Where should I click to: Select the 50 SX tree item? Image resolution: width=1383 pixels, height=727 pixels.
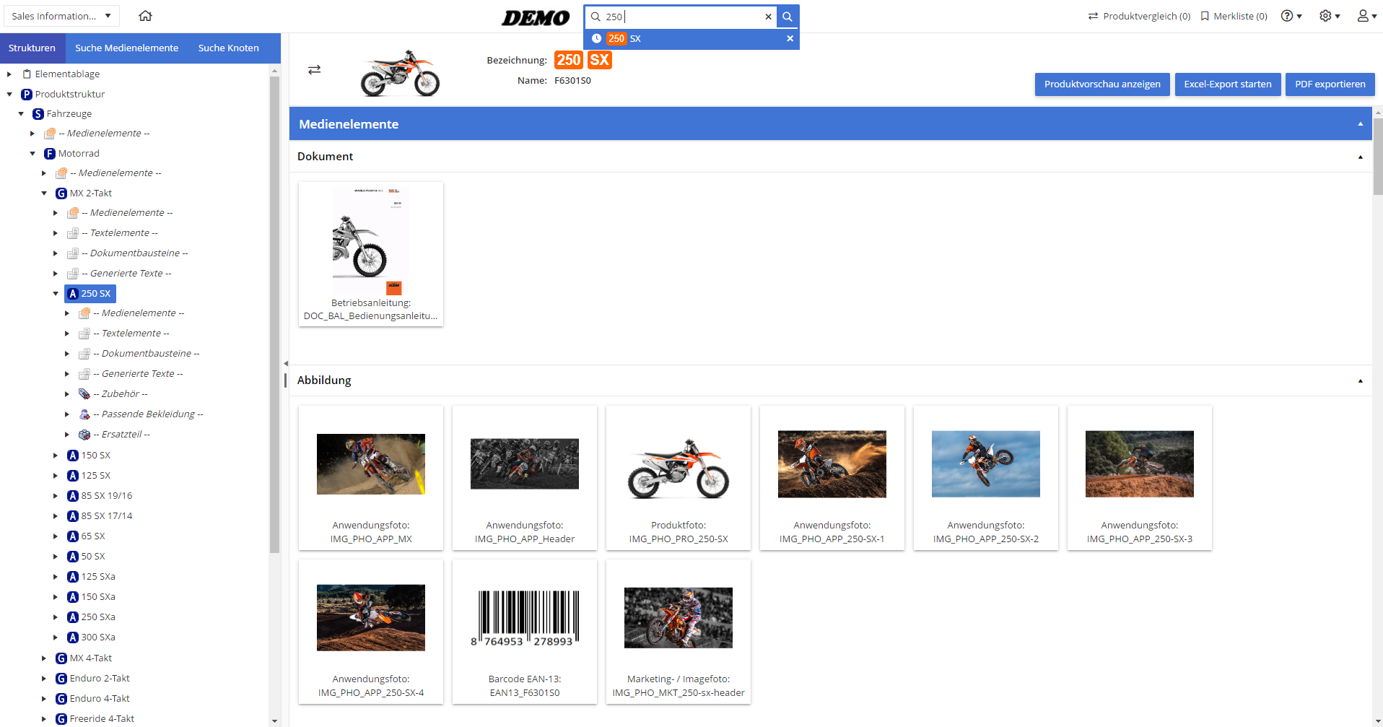point(93,557)
